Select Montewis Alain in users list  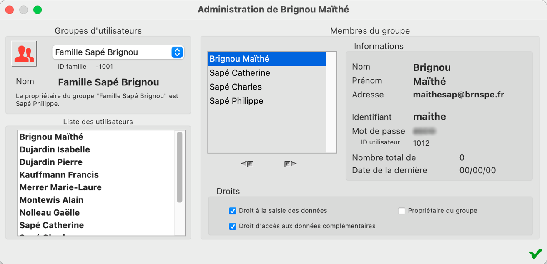[97, 200]
